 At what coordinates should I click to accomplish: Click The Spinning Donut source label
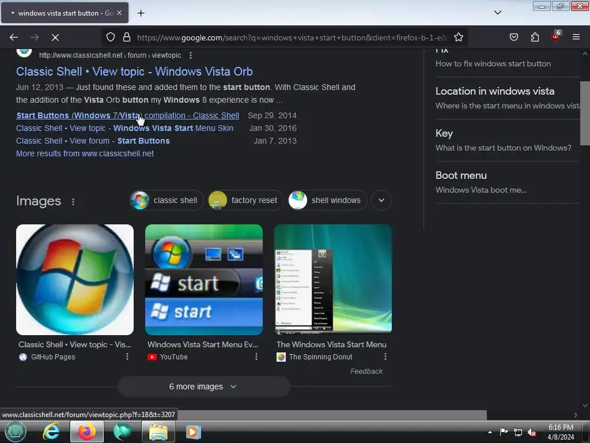pyautogui.click(x=320, y=356)
